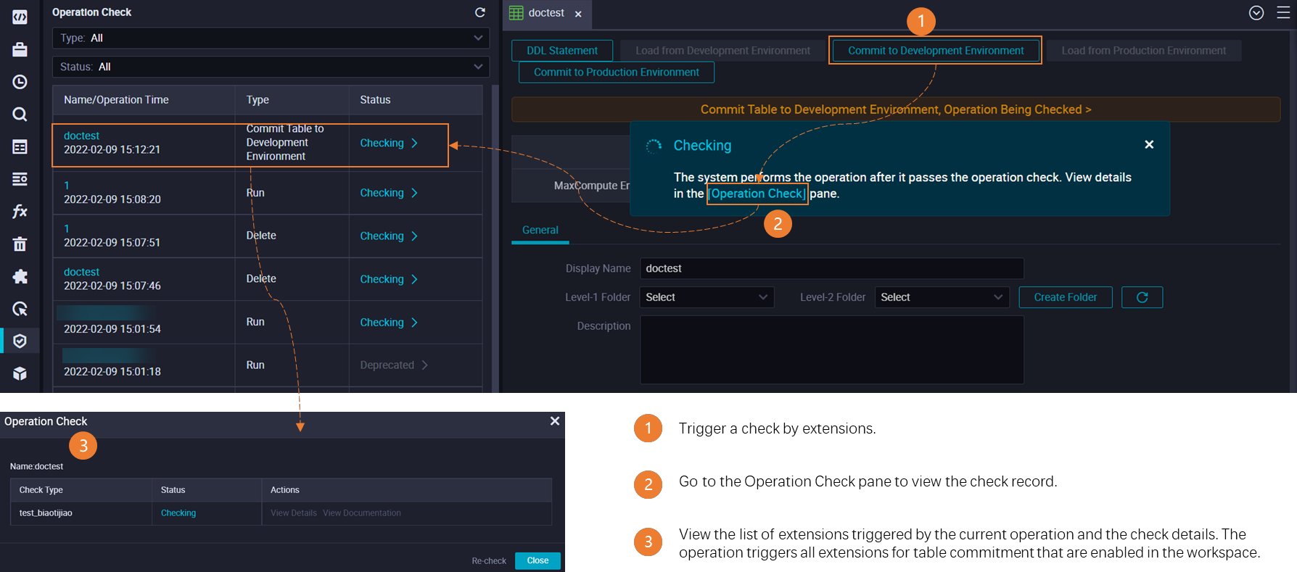Open the hamburger menu at top right
1297x572 pixels.
1283,13
